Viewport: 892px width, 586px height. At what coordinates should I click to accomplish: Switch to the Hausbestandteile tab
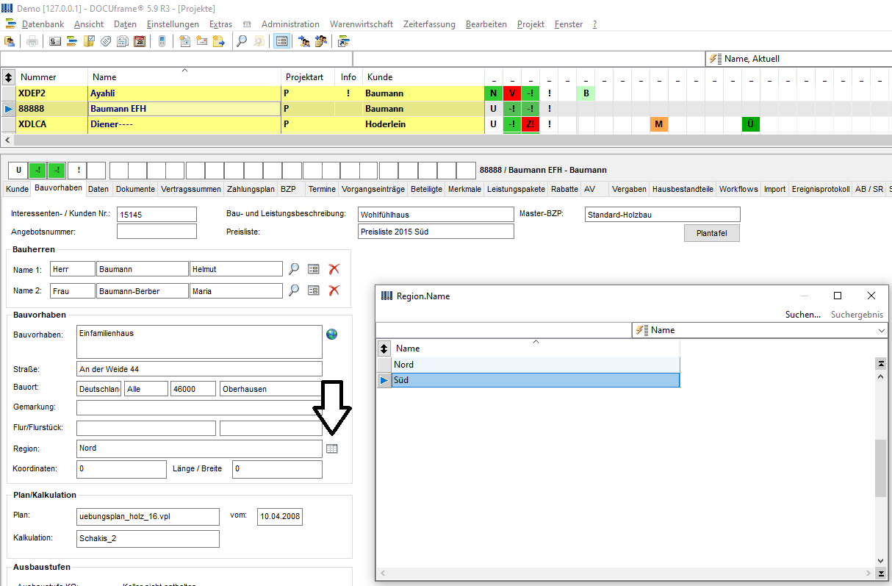click(x=683, y=189)
